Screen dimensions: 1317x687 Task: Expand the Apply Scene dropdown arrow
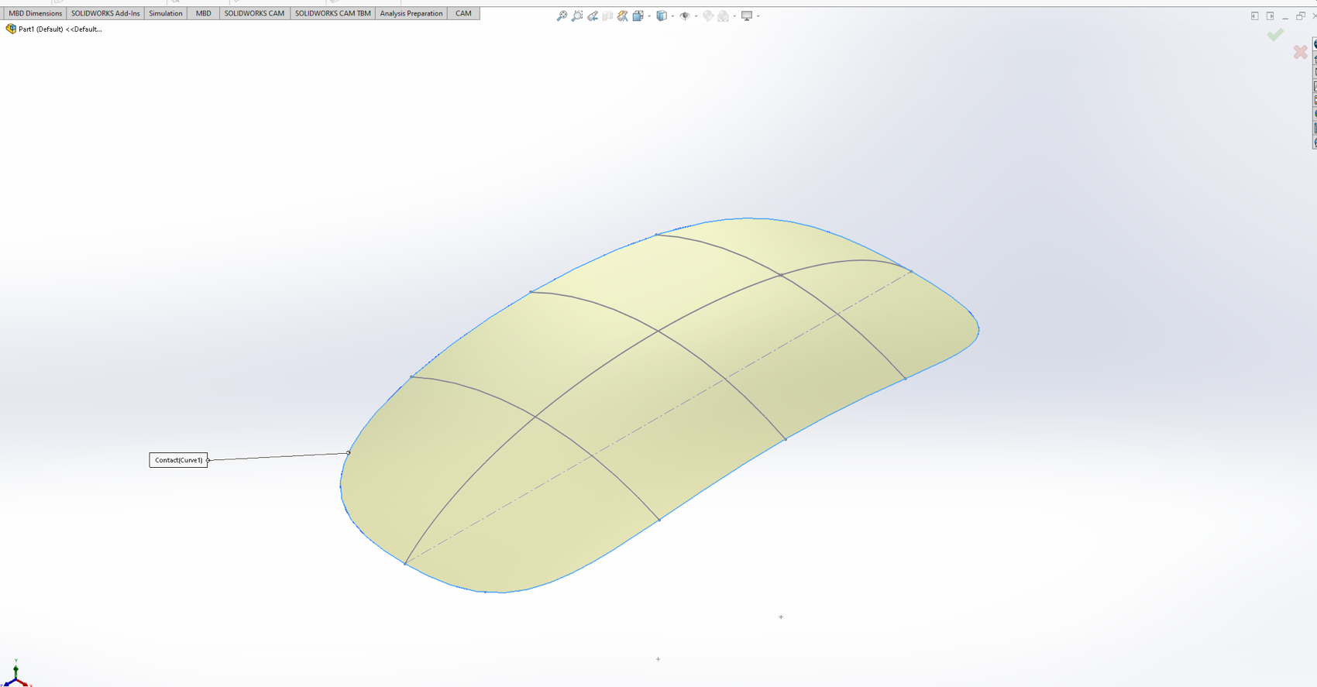(x=734, y=15)
